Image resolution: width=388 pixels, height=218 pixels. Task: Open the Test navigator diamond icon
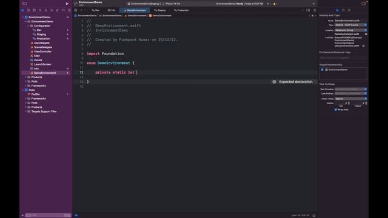pos(52,10)
